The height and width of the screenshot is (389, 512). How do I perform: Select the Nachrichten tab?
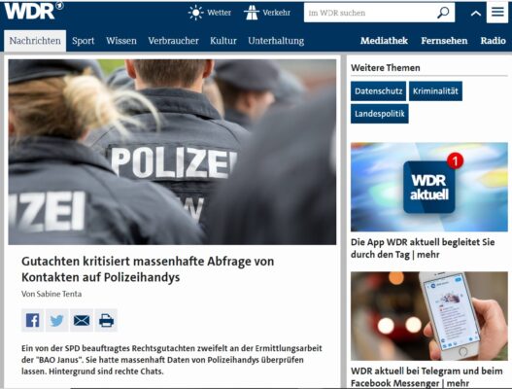click(35, 41)
